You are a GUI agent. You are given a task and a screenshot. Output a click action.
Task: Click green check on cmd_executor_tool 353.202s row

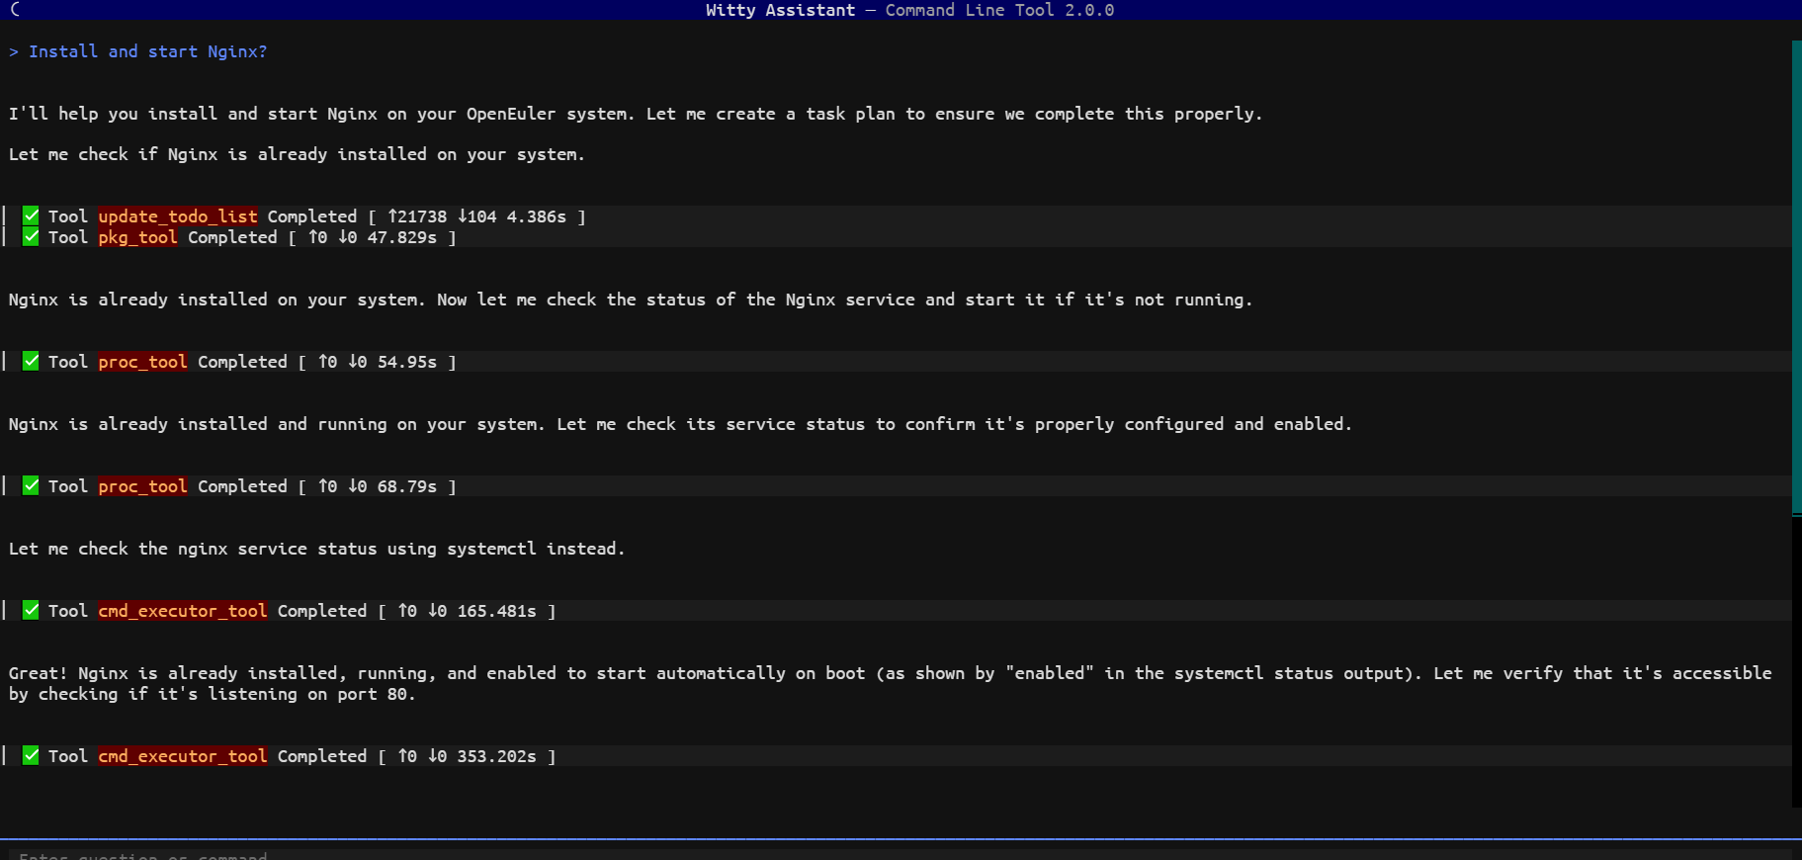pos(31,755)
